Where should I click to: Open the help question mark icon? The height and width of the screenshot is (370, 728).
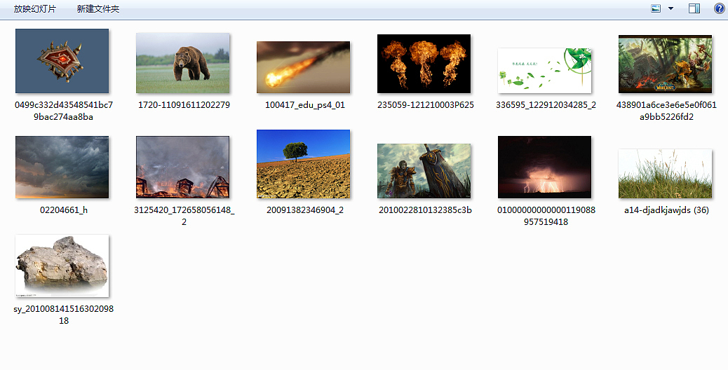[719, 8]
